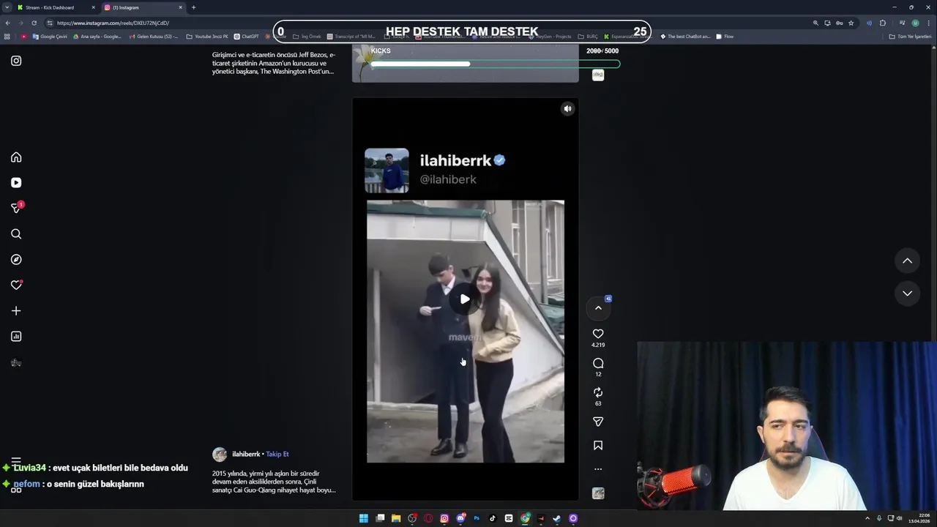Viewport: 937px width, 527px height.
Task: Open the Windows Start menu
Action: click(364, 518)
